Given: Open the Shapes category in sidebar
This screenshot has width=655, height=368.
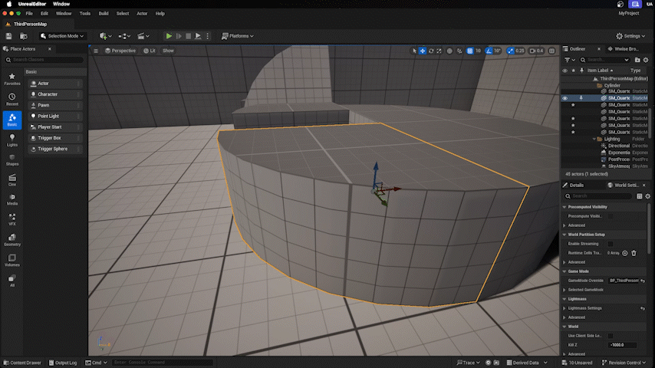Looking at the screenshot, I should coord(12,159).
